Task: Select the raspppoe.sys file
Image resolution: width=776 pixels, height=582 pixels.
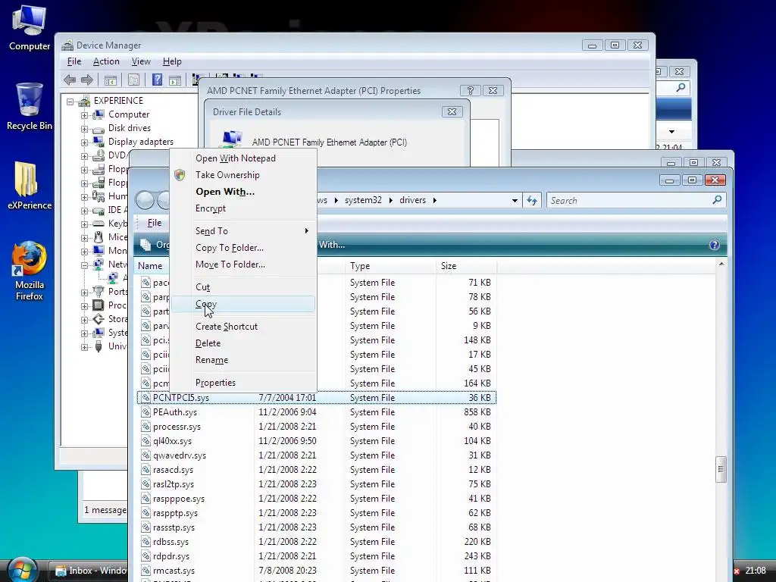Action: tap(179, 499)
